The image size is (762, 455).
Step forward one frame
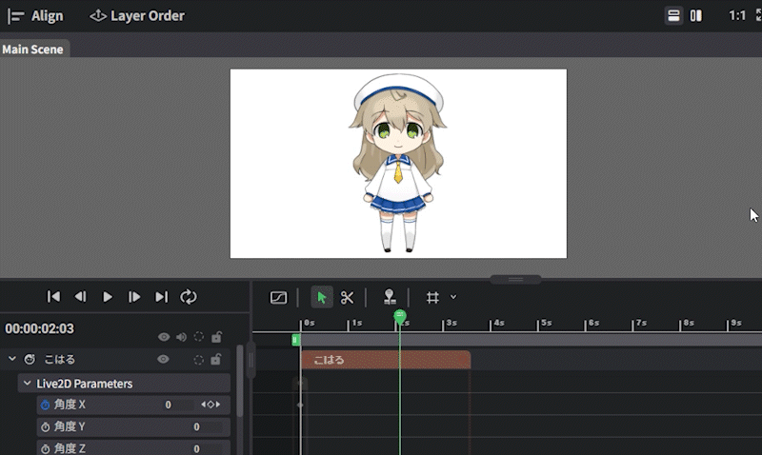[134, 297]
